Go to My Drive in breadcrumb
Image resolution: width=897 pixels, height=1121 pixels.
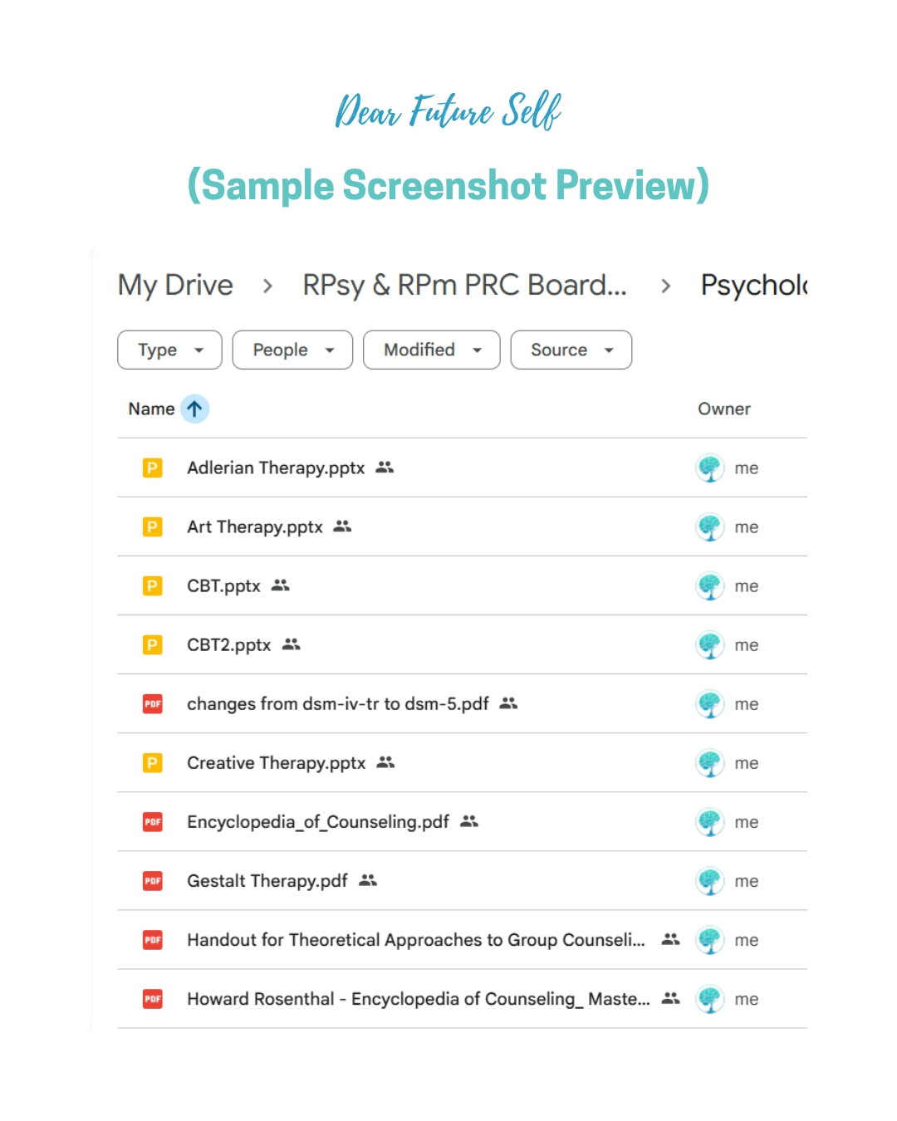pos(175,286)
